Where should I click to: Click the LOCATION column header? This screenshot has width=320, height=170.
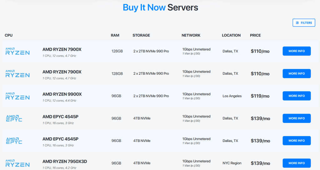[x=231, y=35]
